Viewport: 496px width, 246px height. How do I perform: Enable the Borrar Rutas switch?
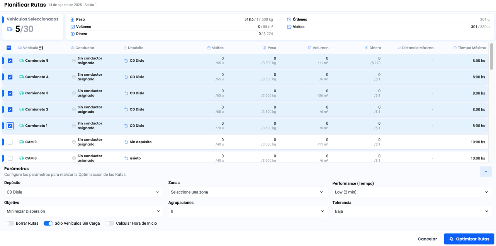[x=9, y=223]
